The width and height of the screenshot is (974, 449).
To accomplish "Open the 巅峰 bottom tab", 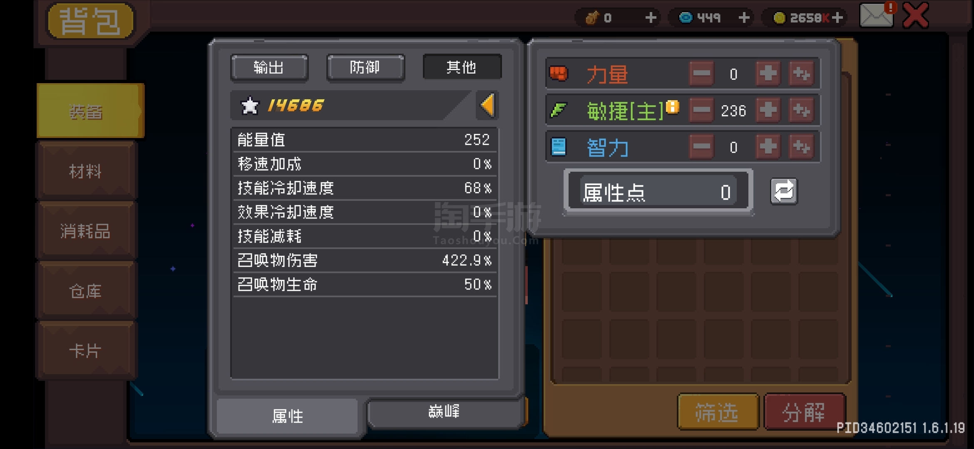I will 444,412.
